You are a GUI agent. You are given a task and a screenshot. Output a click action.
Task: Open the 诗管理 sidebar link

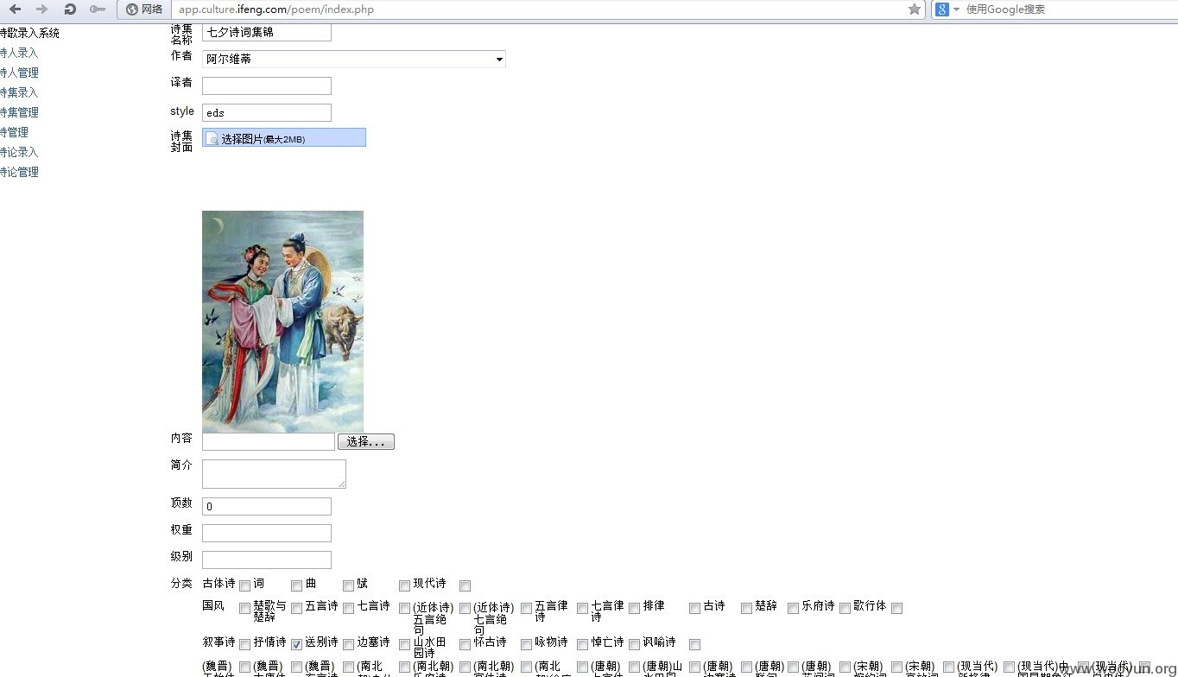[x=14, y=132]
